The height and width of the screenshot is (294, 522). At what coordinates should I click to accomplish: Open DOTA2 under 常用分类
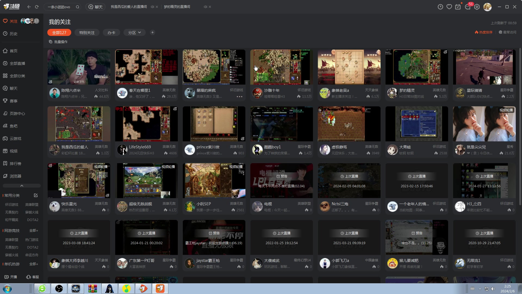click(x=33, y=220)
